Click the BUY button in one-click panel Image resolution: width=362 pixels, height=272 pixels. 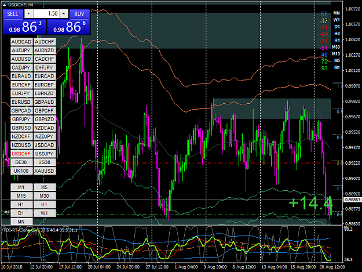point(79,14)
